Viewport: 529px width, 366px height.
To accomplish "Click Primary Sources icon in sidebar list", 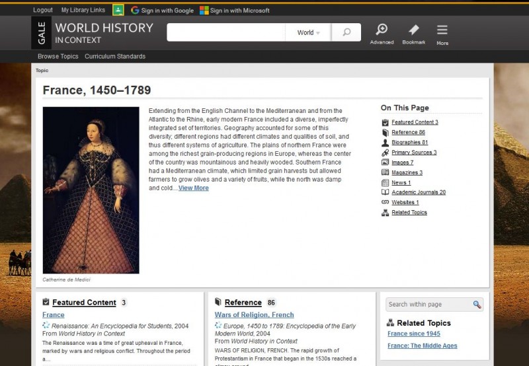I will coord(385,153).
